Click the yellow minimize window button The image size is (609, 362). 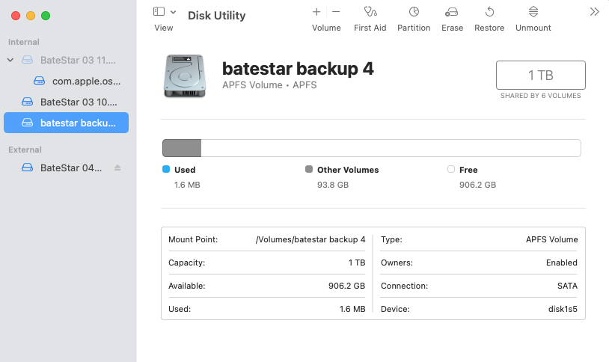click(x=31, y=16)
